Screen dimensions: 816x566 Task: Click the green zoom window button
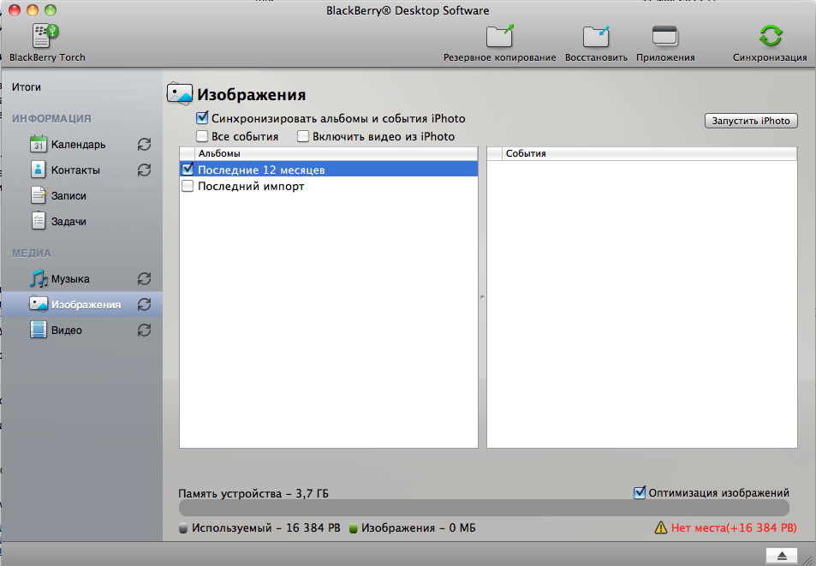point(50,10)
